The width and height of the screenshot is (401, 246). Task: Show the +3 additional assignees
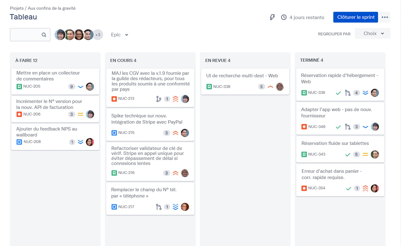click(x=98, y=35)
